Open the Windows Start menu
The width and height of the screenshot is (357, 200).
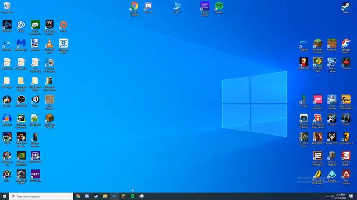(4, 196)
